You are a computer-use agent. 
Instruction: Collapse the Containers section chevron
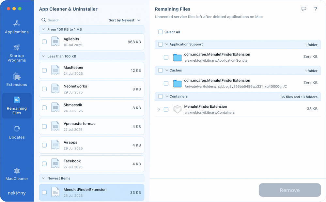pyautogui.click(x=166, y=96)
